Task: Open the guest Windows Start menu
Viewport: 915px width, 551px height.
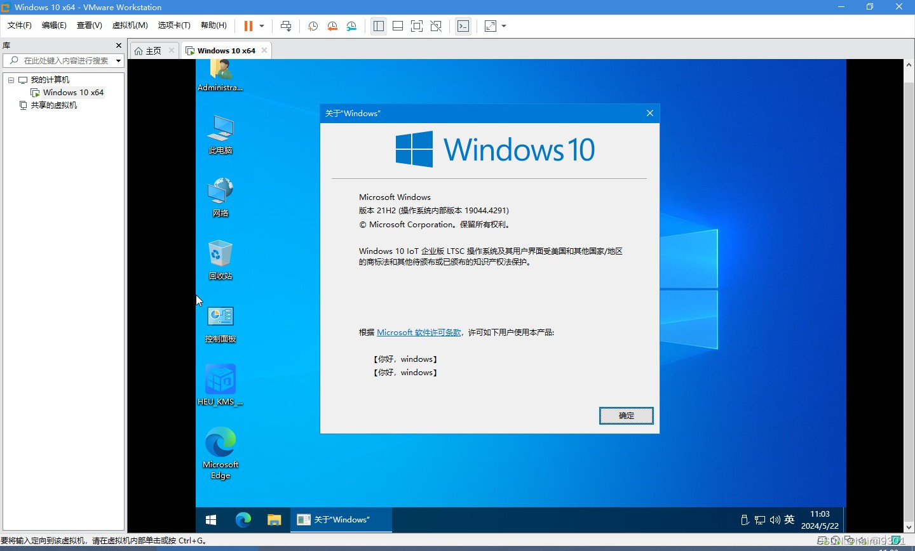Action: coord(211,520)
